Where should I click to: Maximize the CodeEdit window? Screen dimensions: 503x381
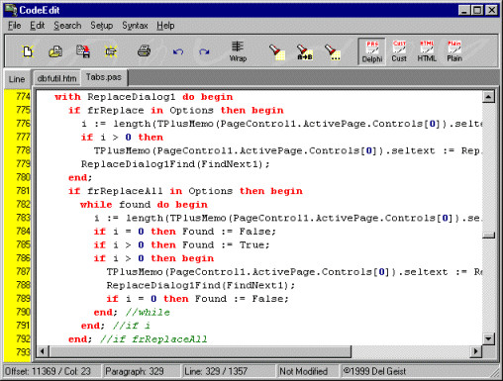pyautogui.click(x=477, y=10)
